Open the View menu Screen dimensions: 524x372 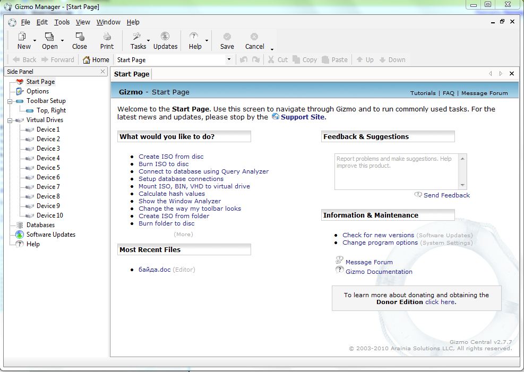pos(83,22)
